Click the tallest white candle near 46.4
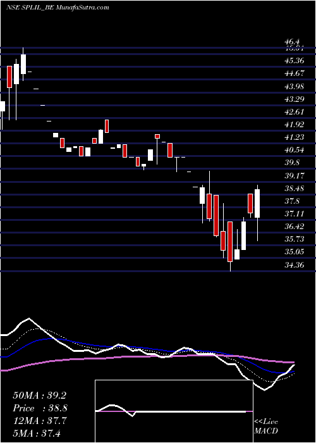The width and height of the screenshot is (316, 443). pos(23,64)
